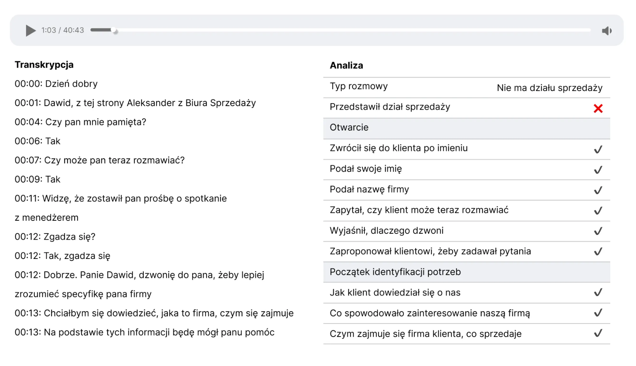Select transcript line 00:07 Czy może pan teraz rozmawiać
This screenshot has width=636, height=366.
point(99,160)
